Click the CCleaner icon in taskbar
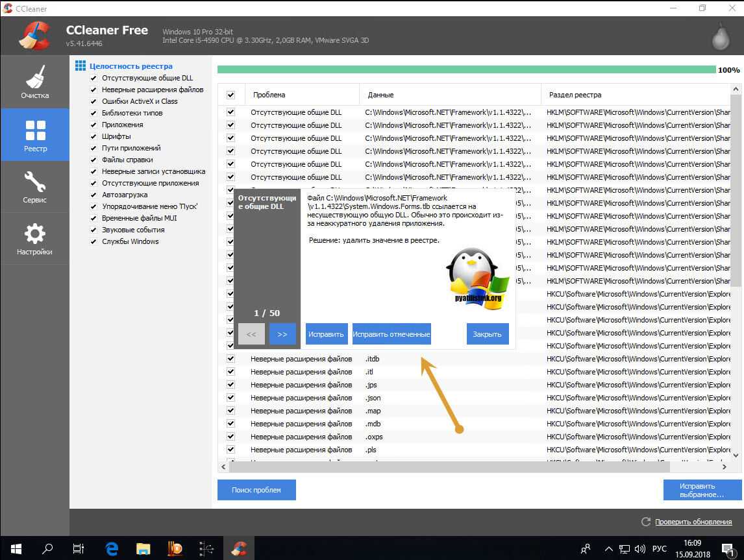This screenshot has height=560, width=744. pyautogui.click(x=238, y=548)
